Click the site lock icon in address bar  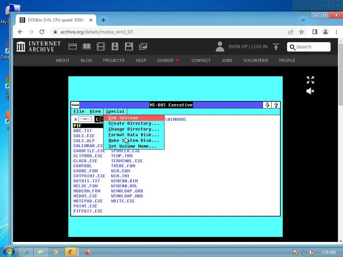pos(55,32)
